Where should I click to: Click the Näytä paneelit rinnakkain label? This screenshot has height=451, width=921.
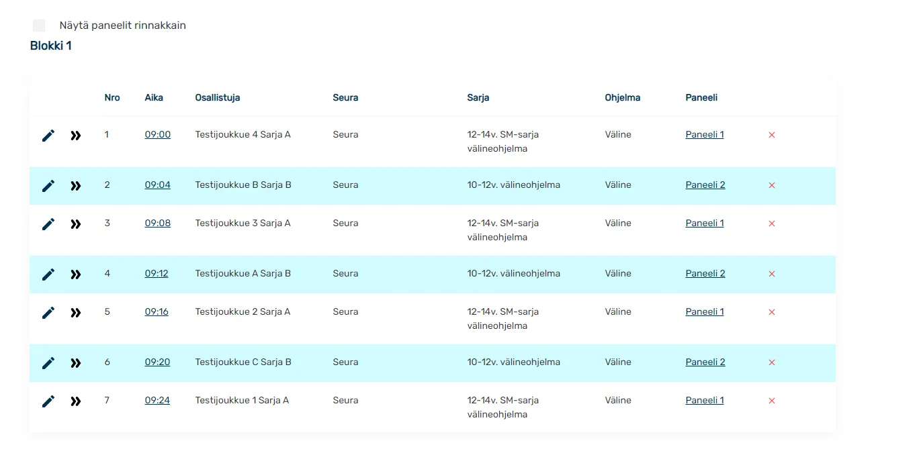[123, 26]
